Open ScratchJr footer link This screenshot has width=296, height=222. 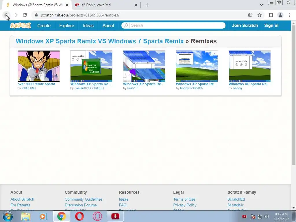pos(235,205)
